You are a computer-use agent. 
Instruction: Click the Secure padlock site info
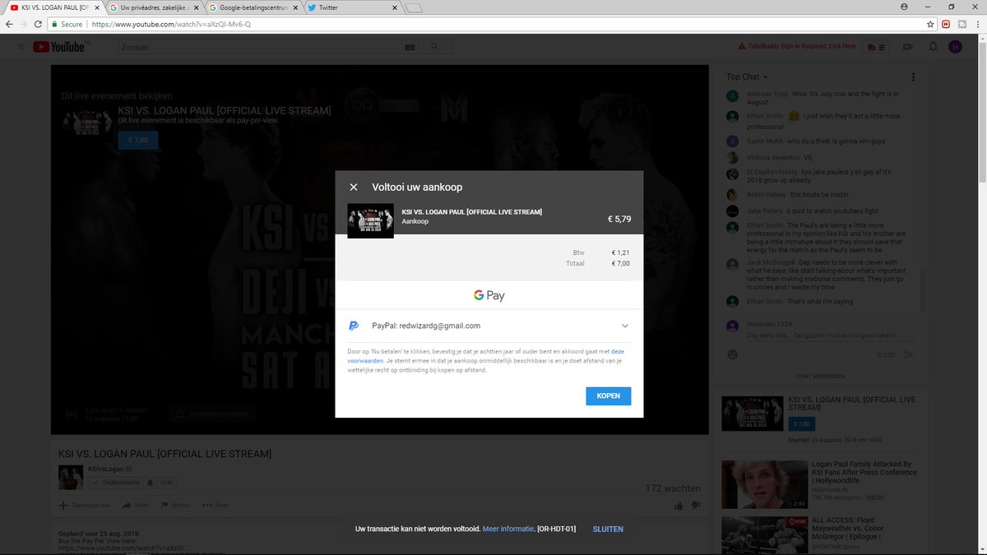(66, 25)
